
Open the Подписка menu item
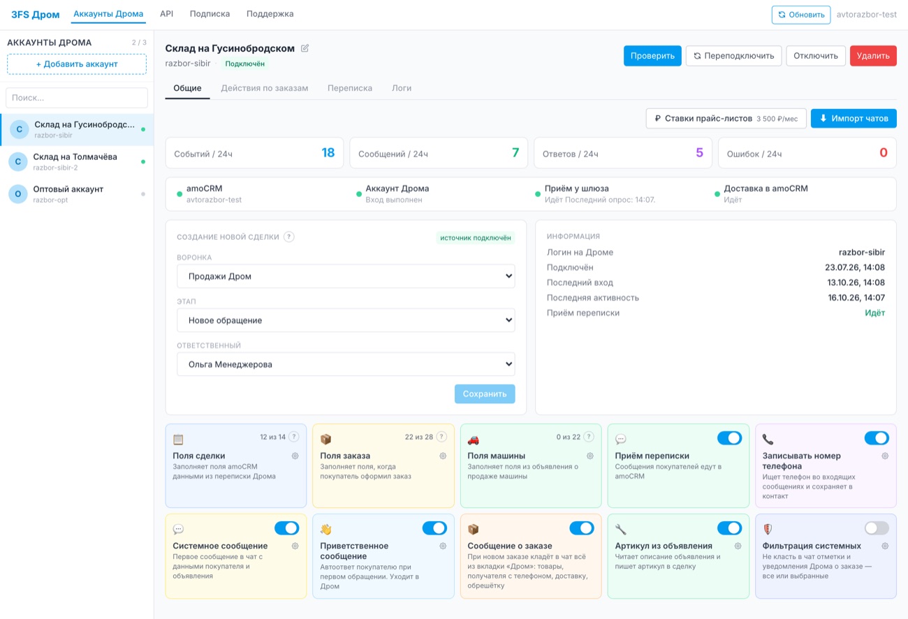tap(210, 13)
